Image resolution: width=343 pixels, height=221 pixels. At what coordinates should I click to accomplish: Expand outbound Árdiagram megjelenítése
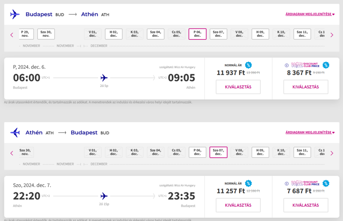click(x=310, y=14)
